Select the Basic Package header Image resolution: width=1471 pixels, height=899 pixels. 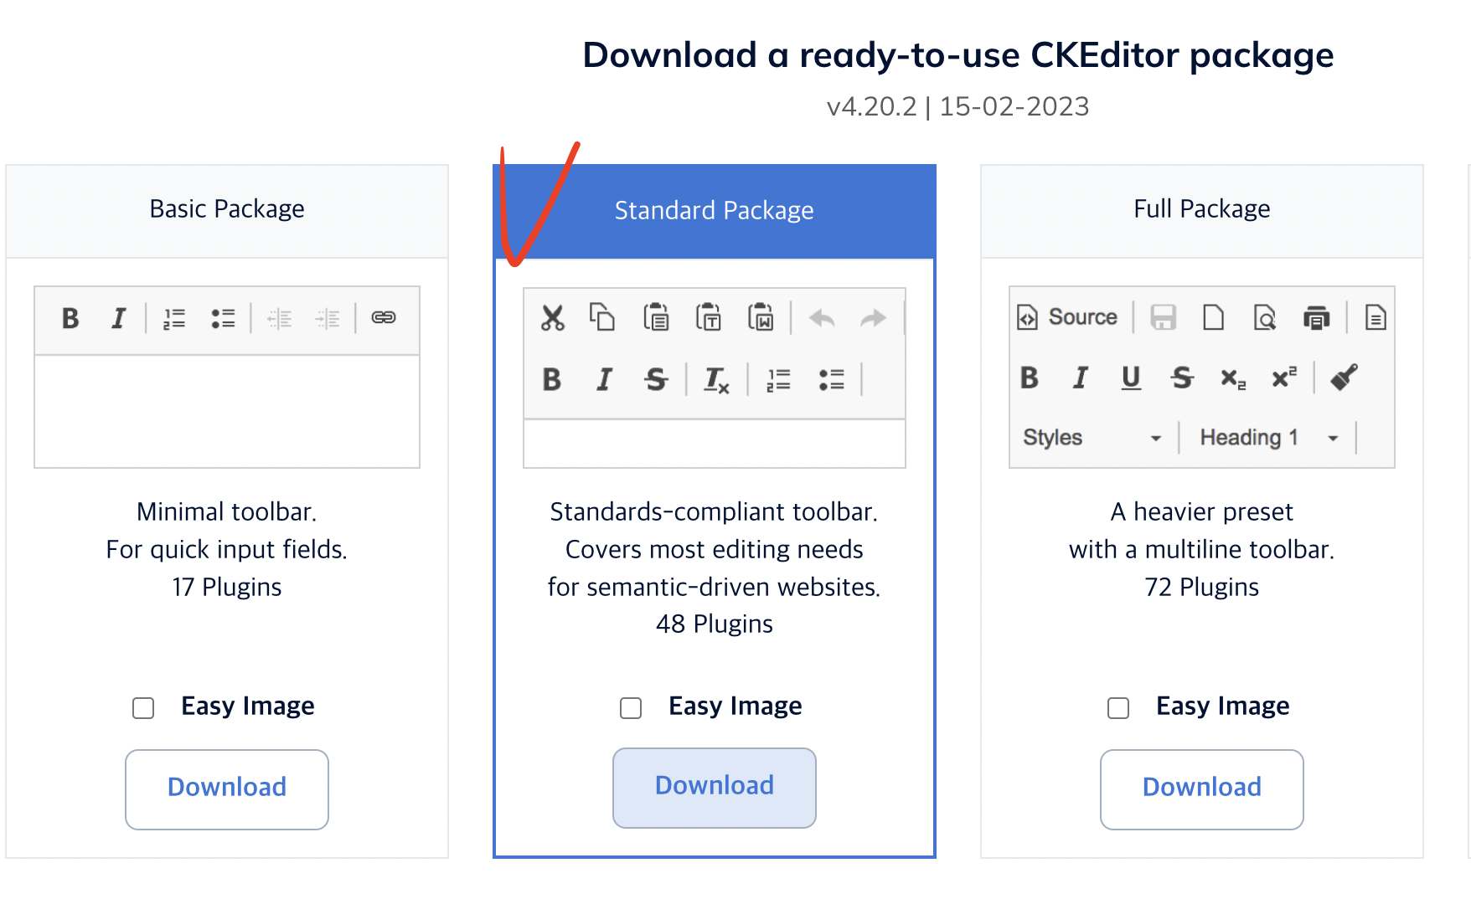point(227,210)
